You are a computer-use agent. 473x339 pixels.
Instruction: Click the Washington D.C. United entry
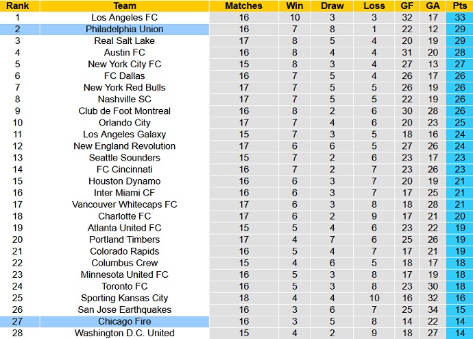tap(125, 333)
